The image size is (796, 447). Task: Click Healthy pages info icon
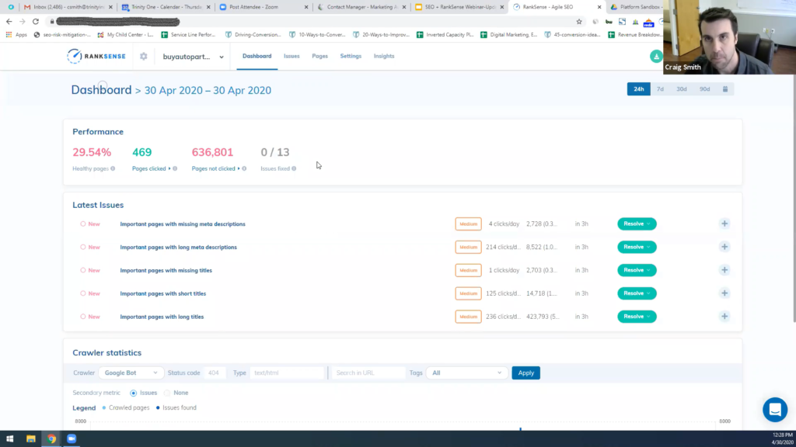click(113, 168)
